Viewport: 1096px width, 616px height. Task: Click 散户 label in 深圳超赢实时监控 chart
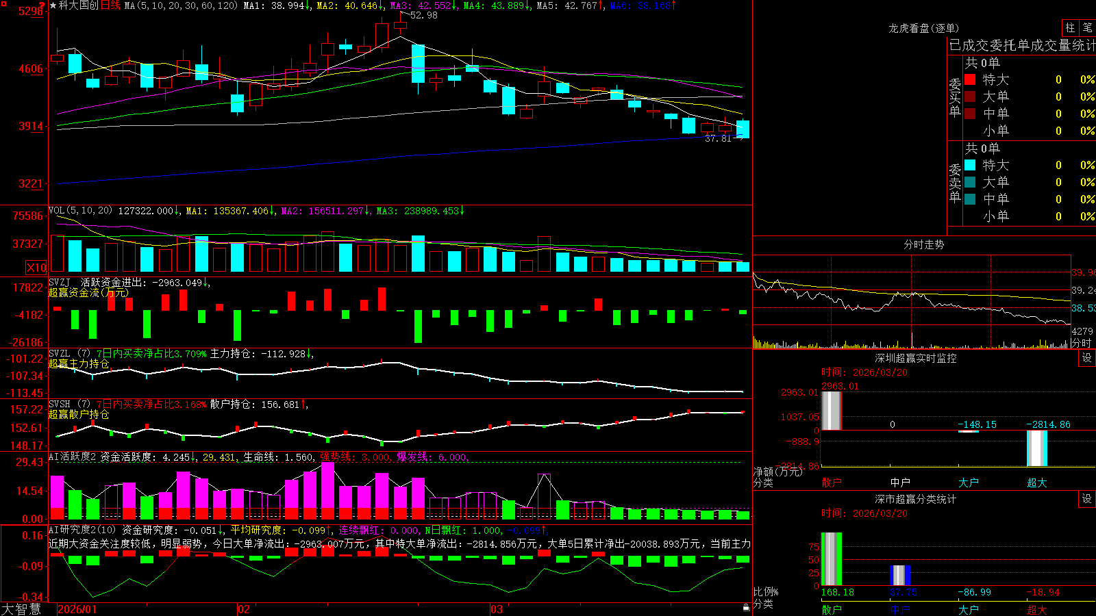(832, 483)
